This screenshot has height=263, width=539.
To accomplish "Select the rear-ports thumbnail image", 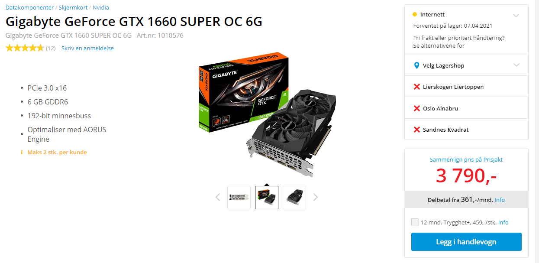I will (239, 198).
